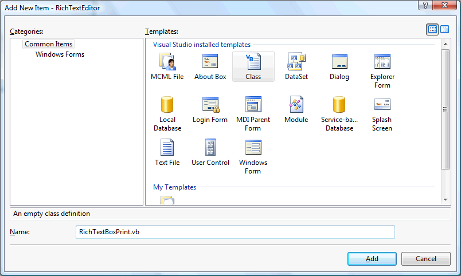
Task: Select the Login Form template
Action: coord(210,109)
